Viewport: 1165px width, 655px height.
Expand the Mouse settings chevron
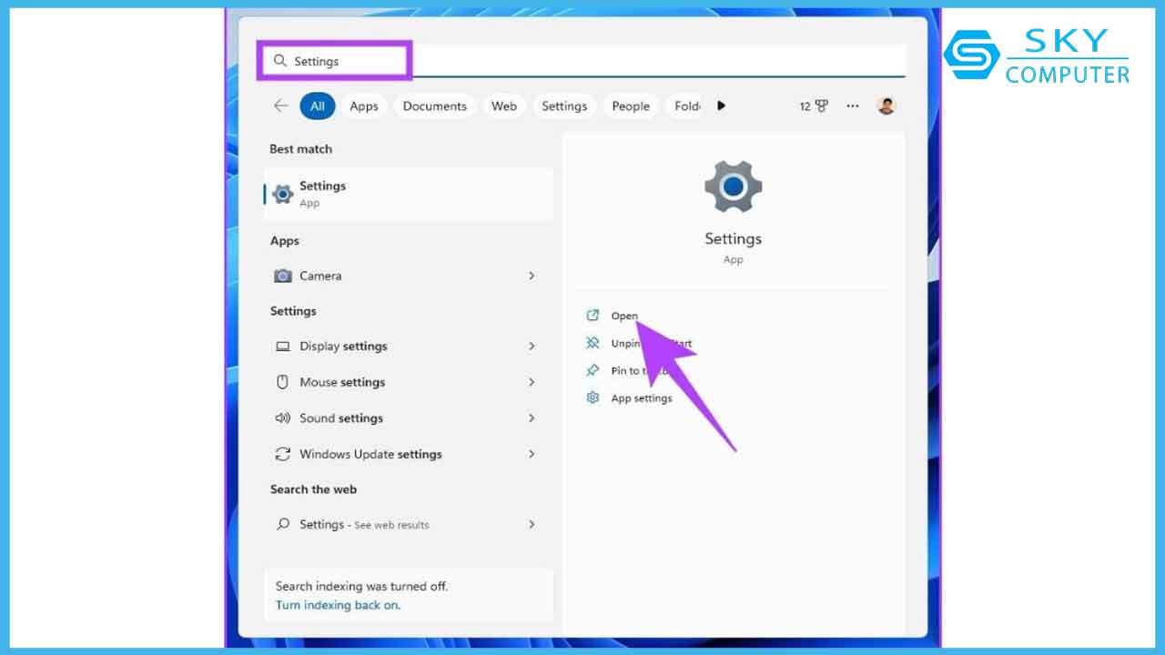point(532,382)
